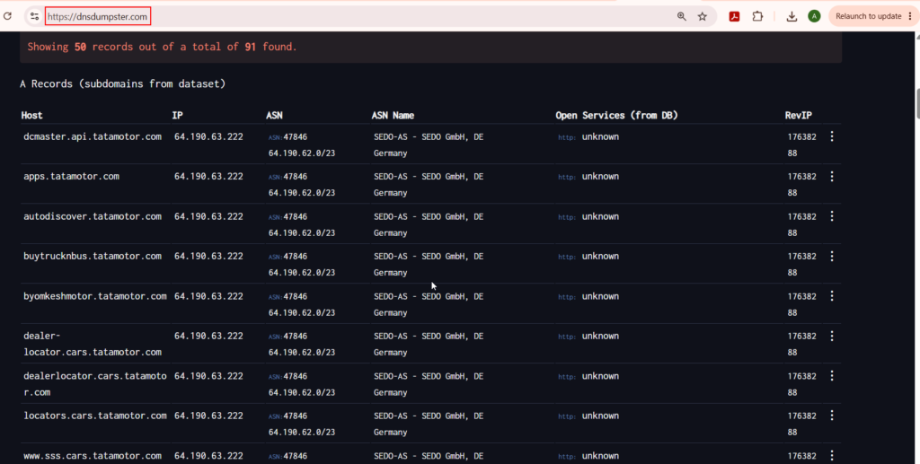Click the dnsdumpster.com address bar
The height and width of the screenshot is (464, 920).
97,16
